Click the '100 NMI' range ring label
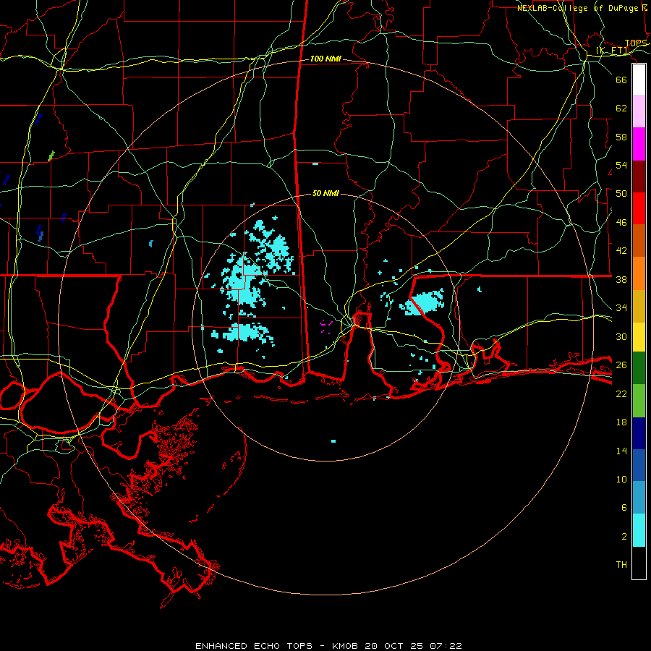This screenshot has height=651, width=651. tap(325, 59)
